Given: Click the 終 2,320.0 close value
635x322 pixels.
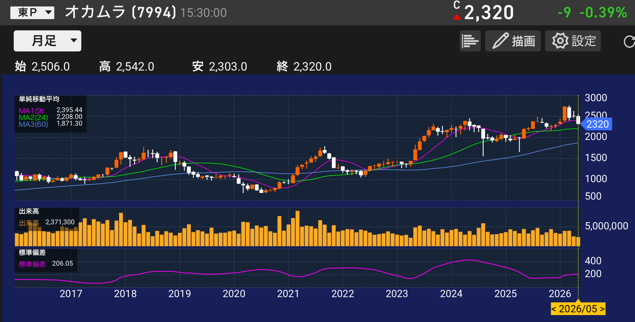Looking at the screenshot, I should pyautogui.click(x=304, y=67).
